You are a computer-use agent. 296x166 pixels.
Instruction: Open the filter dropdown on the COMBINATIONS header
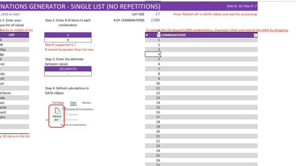(255, 35)
